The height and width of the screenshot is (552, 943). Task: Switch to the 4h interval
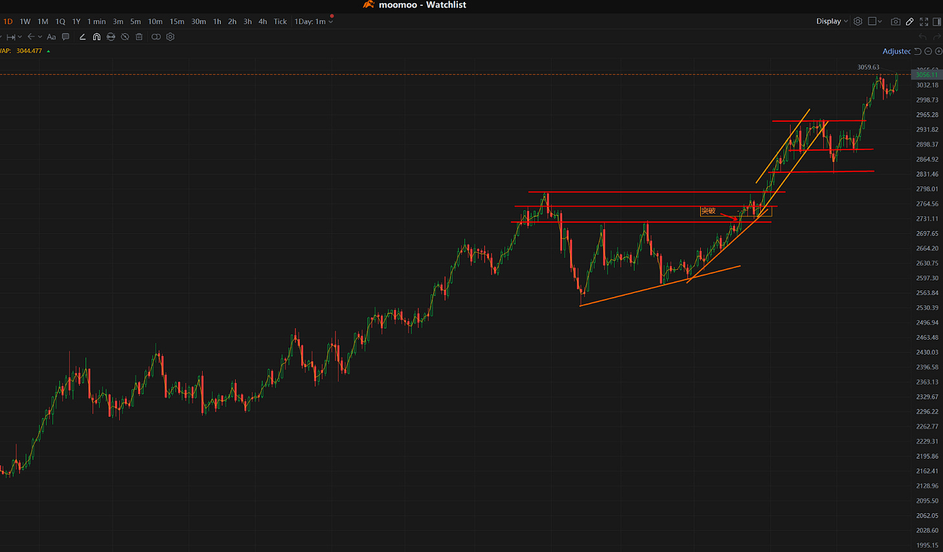[263, 21]
